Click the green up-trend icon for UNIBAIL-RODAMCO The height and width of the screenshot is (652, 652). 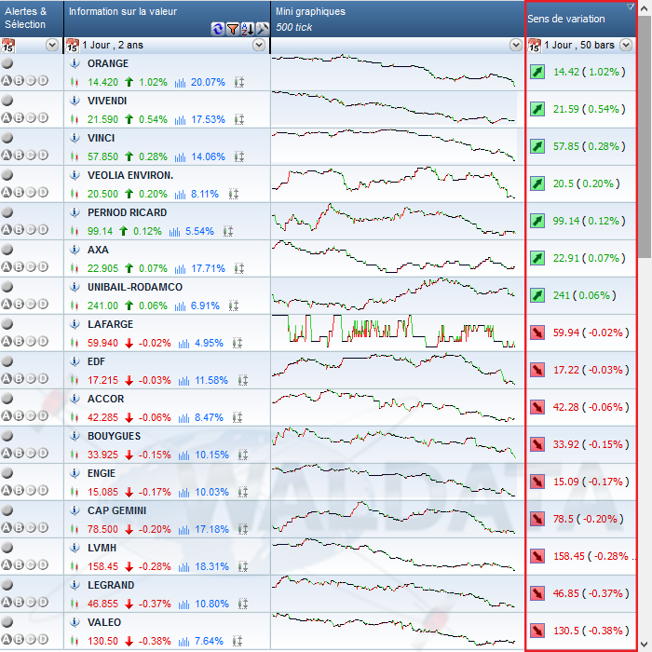click(x=537, y=295)
